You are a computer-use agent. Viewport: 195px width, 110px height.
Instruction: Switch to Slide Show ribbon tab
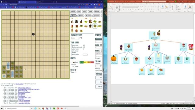pyautogui.click(x=148, y=4)
